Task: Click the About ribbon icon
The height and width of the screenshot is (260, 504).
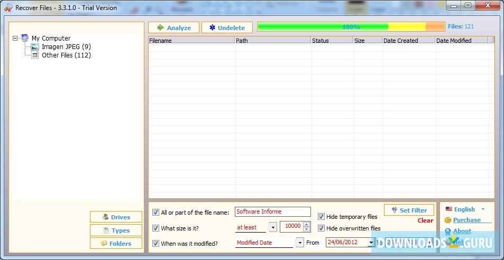Action: tap(448, 231)
